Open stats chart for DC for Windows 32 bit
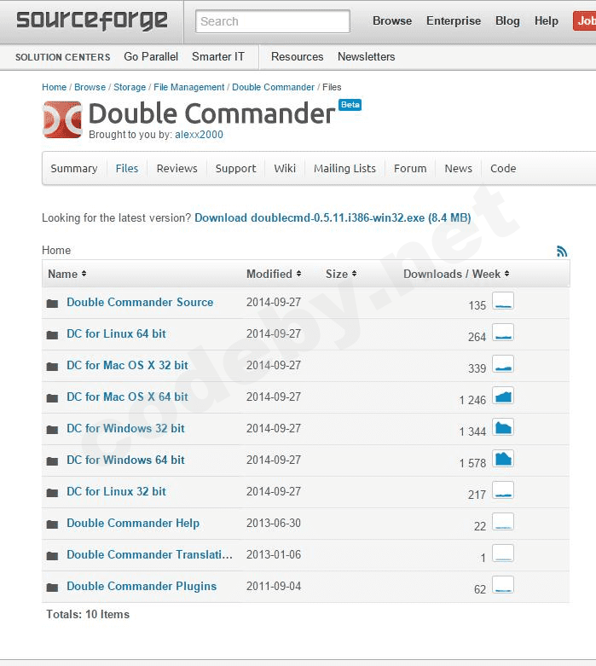Screen dimensions: 596x666 click(503, 427)
